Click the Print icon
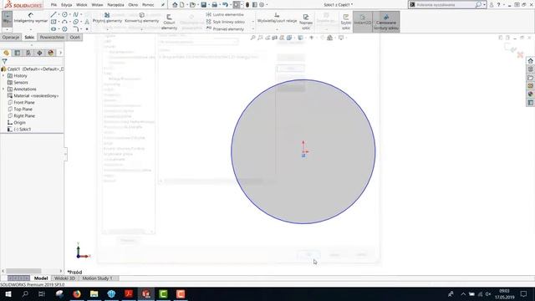Viewport: 535px width, 301px height. click(214, 5)
